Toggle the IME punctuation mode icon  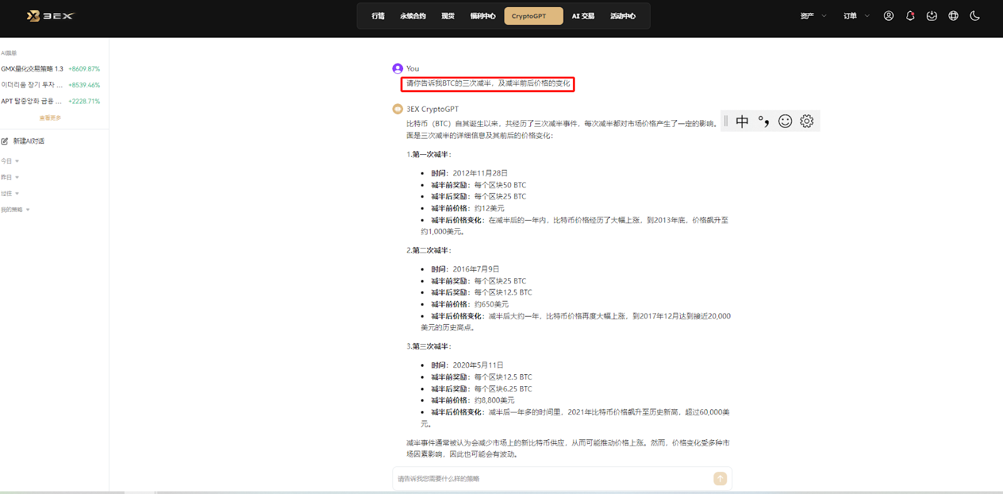tap(764, 121)
